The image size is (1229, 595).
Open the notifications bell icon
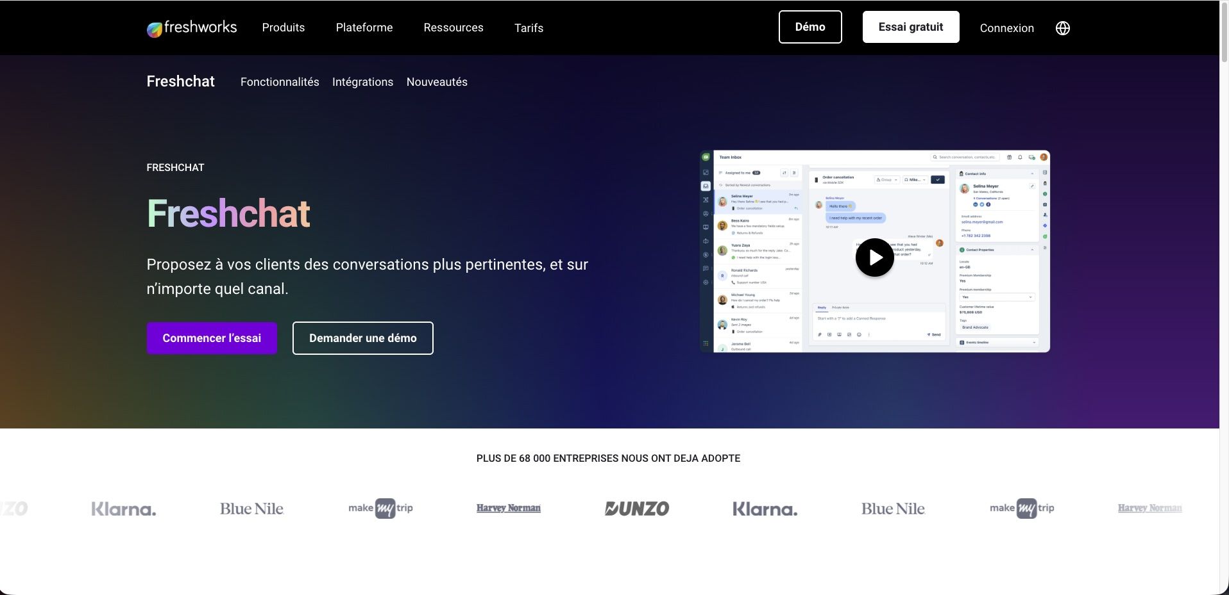tap(1020, 157)
